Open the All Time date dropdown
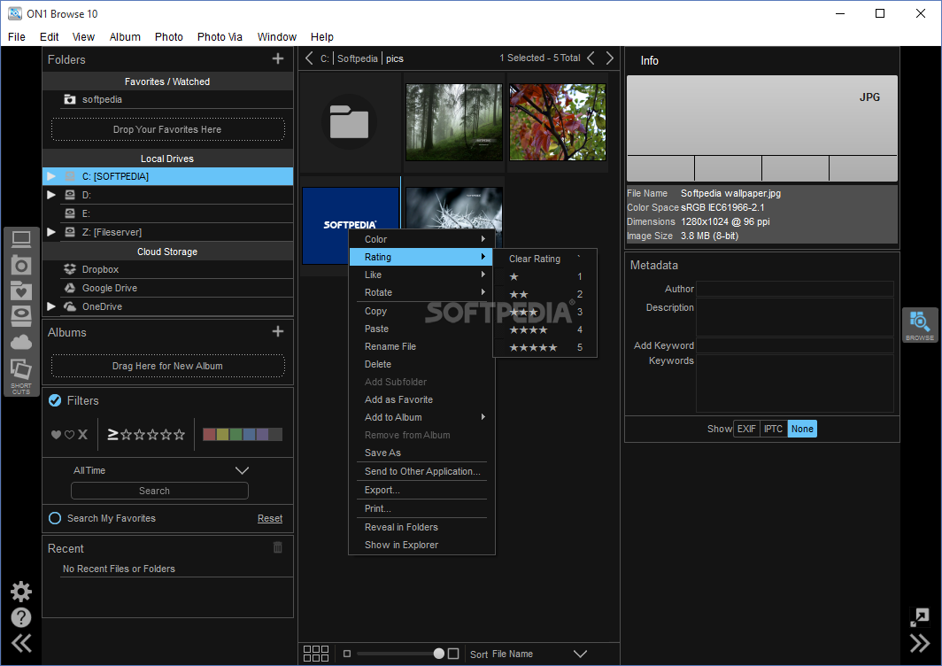This screenshot has height=666, width=942. click(x=159, y=470)
